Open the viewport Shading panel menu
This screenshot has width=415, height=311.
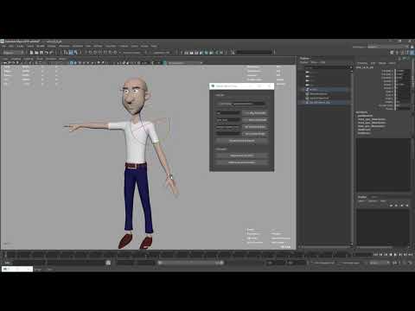pyautogui.click(x=16, y=59)
